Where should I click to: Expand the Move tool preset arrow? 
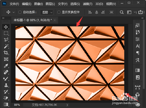[x=13, y=12]
